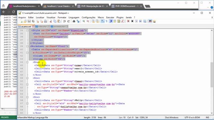Collapse the Row block at line 44
Screen dimensions: 214x120
(x=27, y=62)
